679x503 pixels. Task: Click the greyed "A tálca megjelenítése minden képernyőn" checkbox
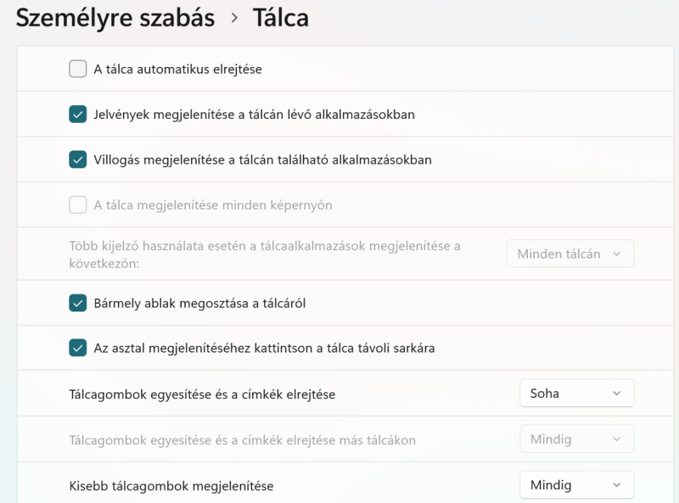pyautogui.click(x=78, y=204)
